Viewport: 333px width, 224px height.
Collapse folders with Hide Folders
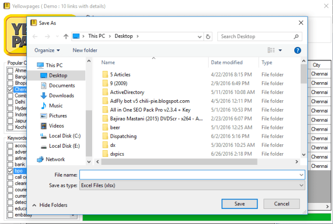click(50, 205)
